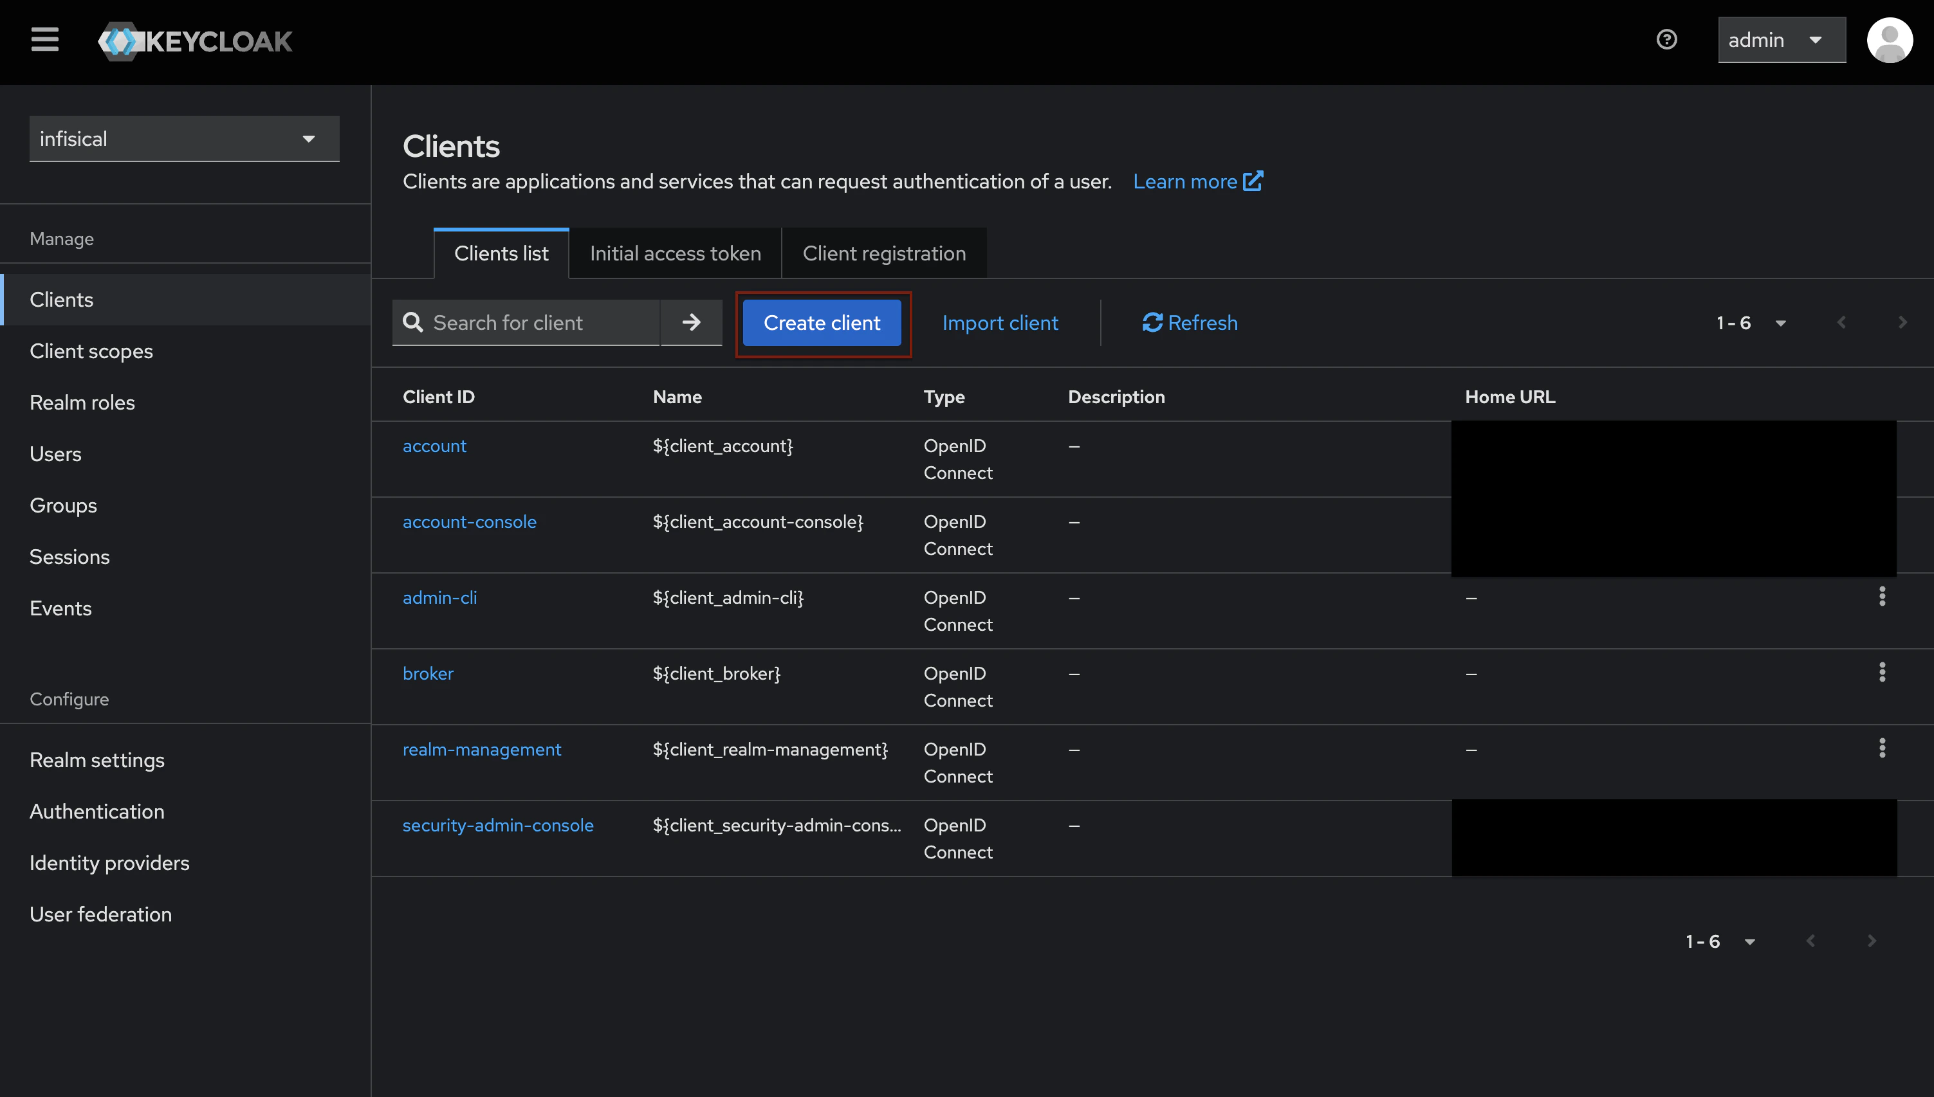Open Events in the sidebar
This screenshot has height=1097, width=1934.
(x=185, y=608)
